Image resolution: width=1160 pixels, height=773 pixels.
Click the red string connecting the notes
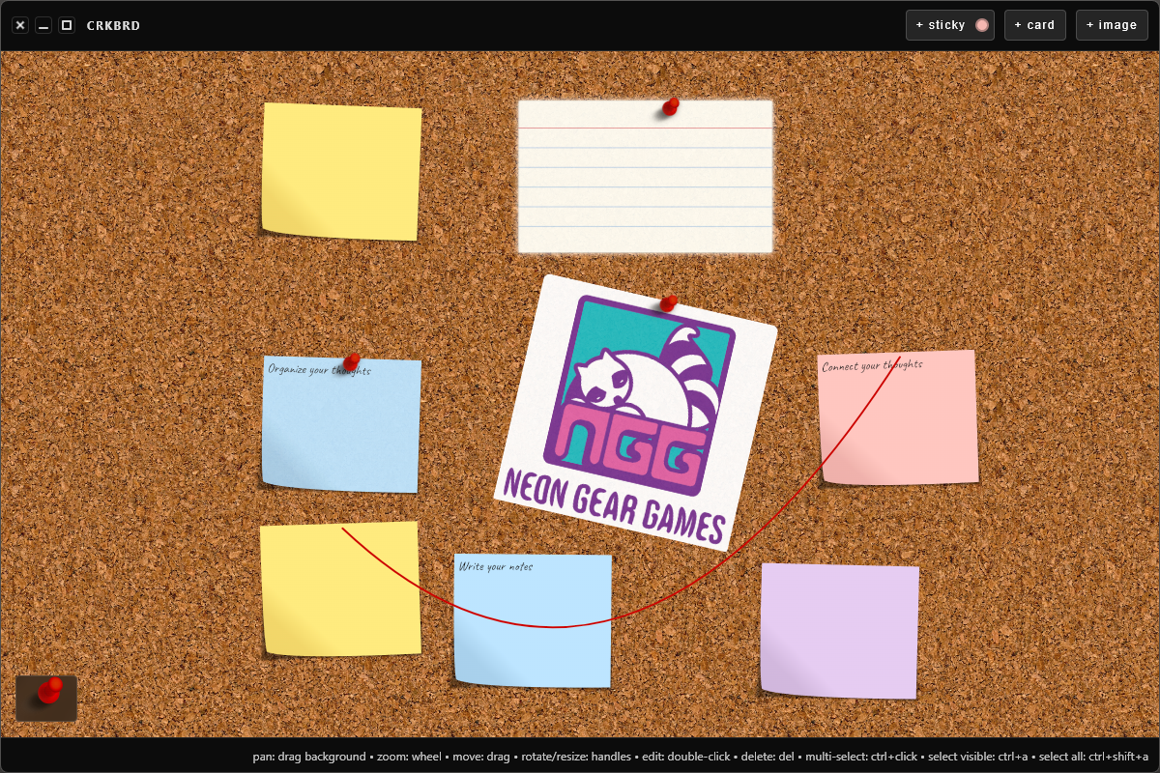click(x=555, y=627)
